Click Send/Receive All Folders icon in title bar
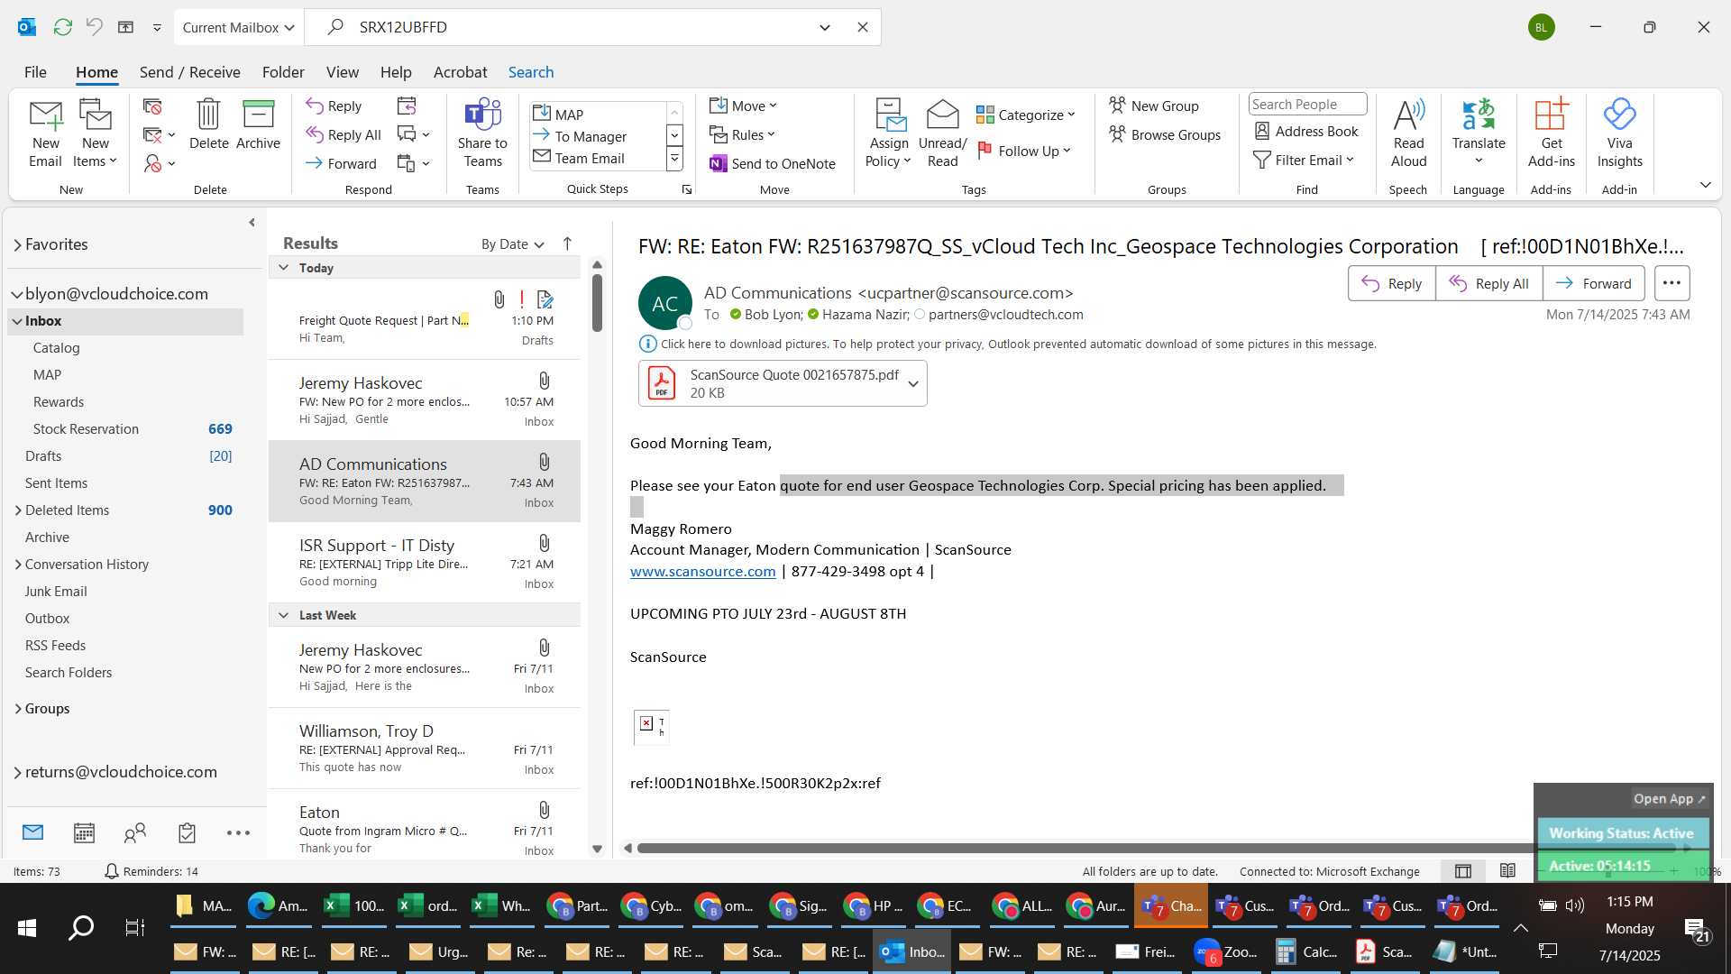This screenshot has height=974, width=1731. pos(62,27)
